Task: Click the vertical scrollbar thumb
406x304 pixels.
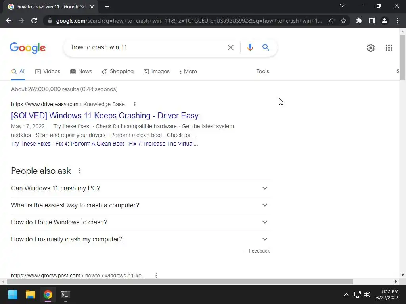Action: [x=402, y=57]
